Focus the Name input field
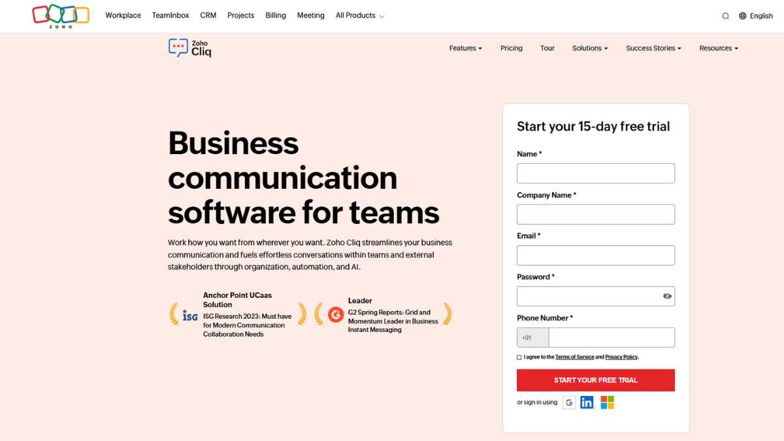 pos(596,173)
